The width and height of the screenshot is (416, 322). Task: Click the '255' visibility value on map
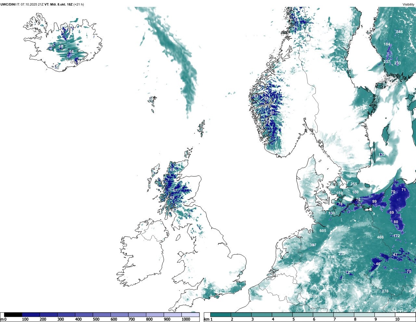pyautogui.click(x=354, y=184)
